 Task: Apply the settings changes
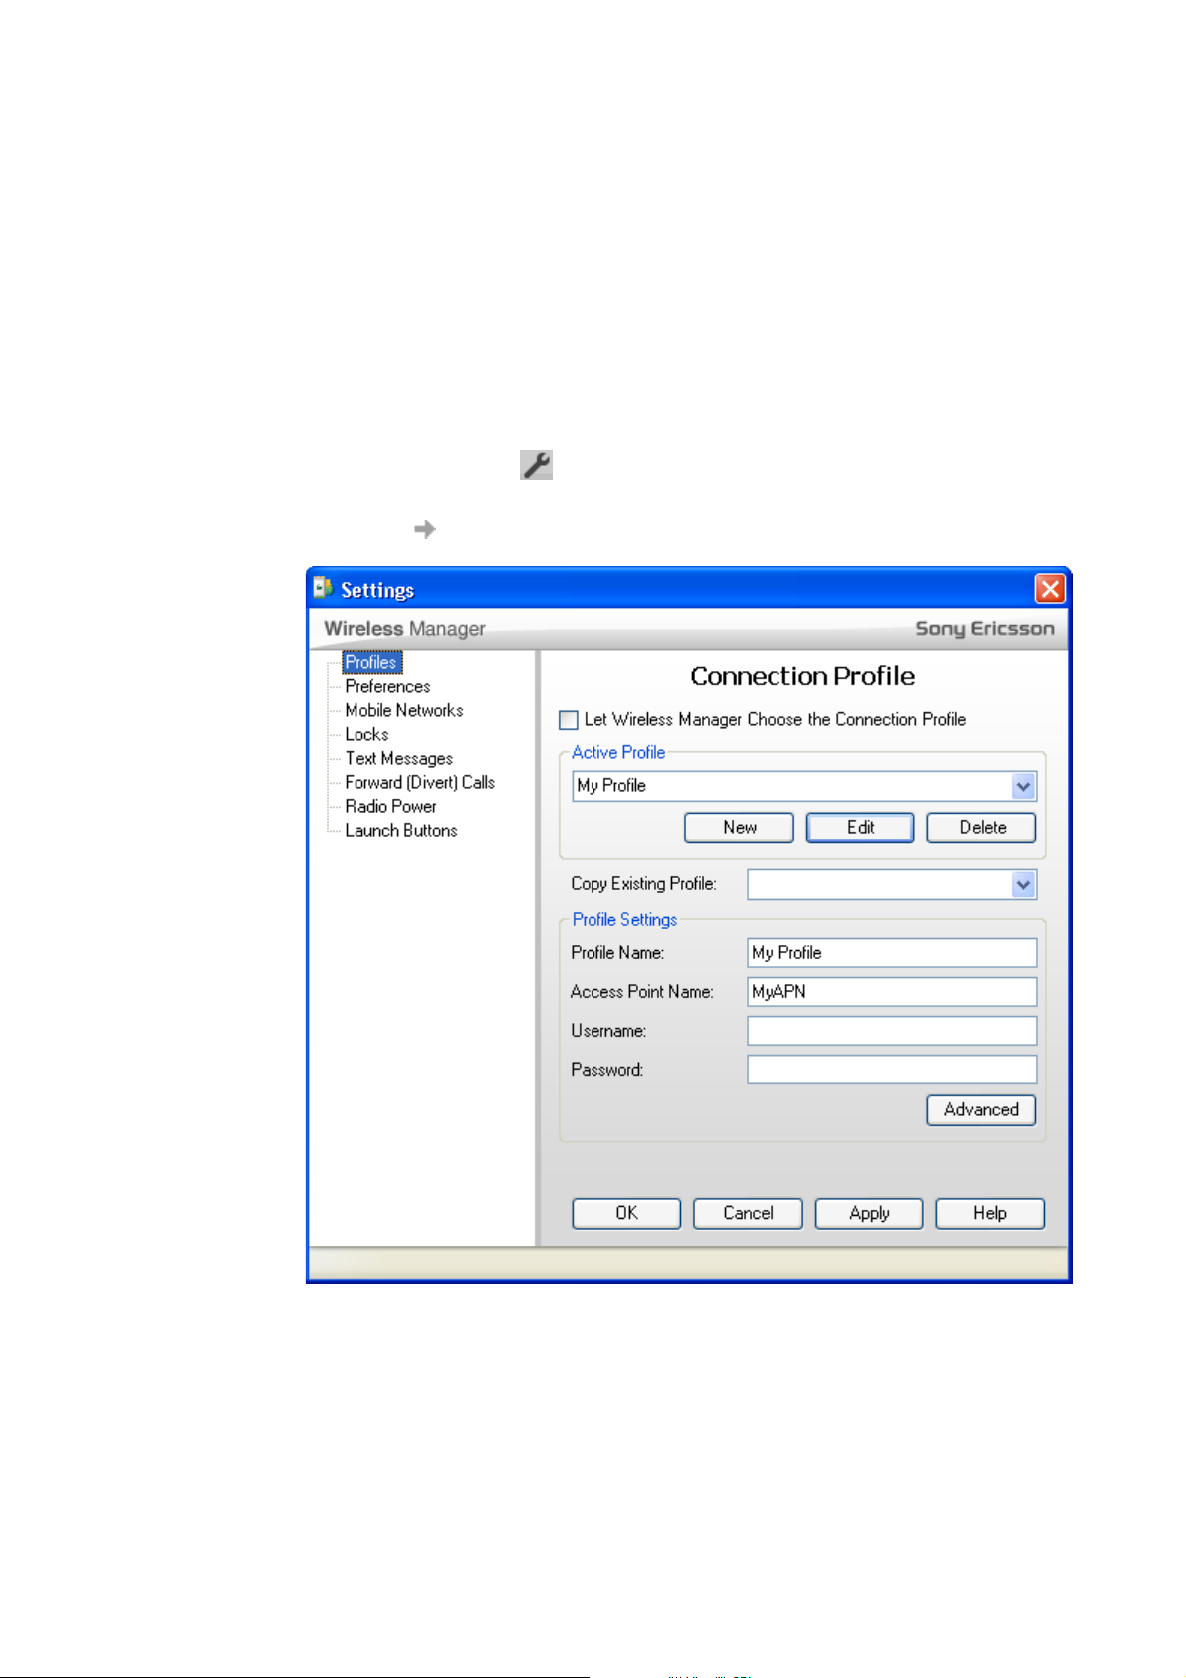[x=869, y=1213]
